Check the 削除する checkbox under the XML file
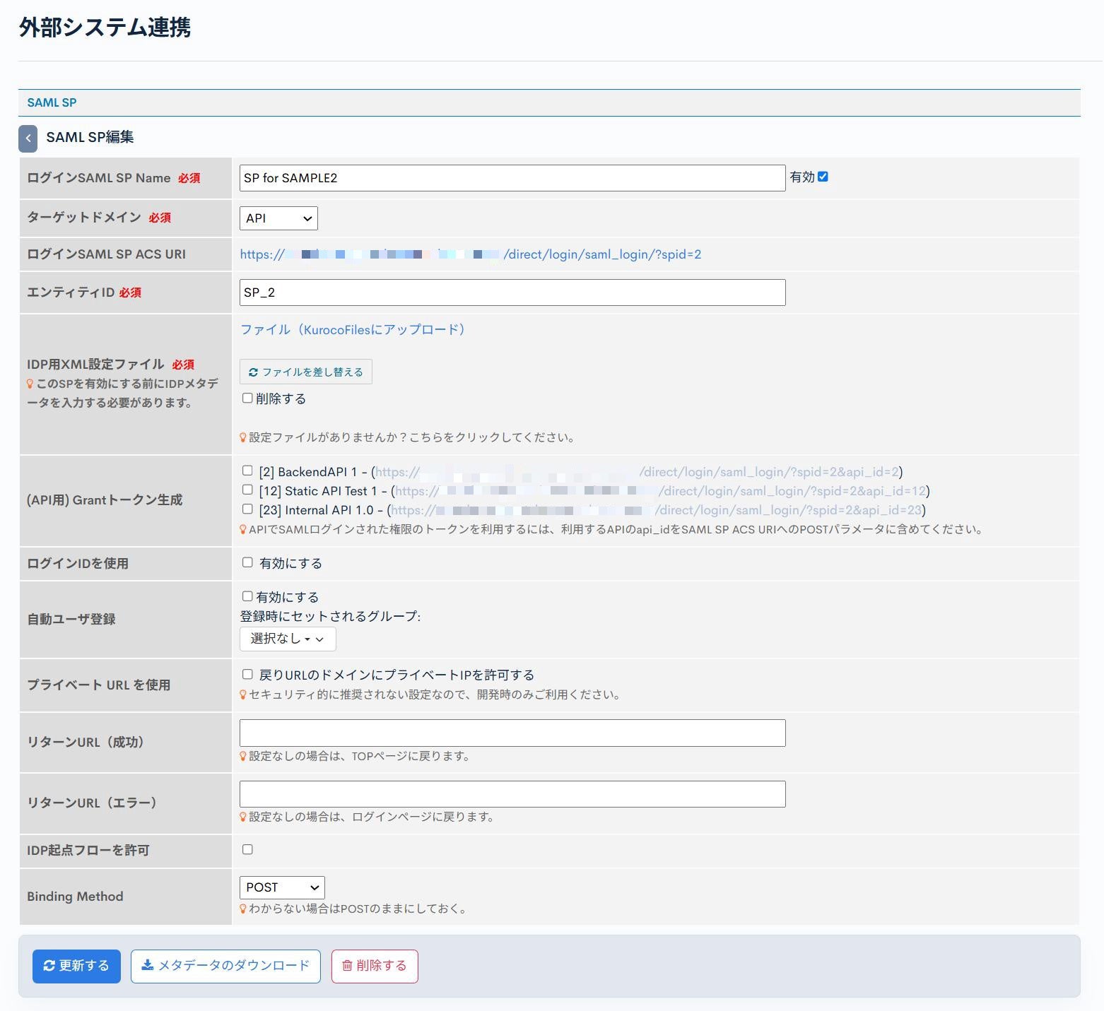Screen dimensions: 1104x1011 tap(247, 398)
